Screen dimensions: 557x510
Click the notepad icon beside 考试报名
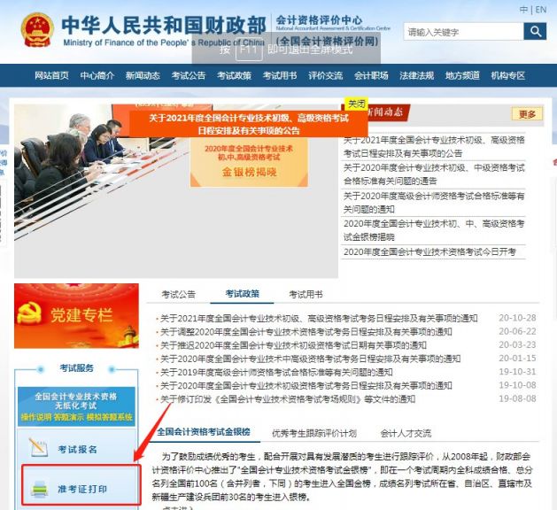[38, 448]
